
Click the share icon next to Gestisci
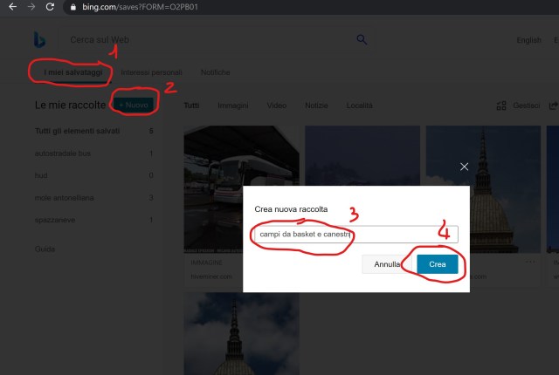click(x=553, y=106)
